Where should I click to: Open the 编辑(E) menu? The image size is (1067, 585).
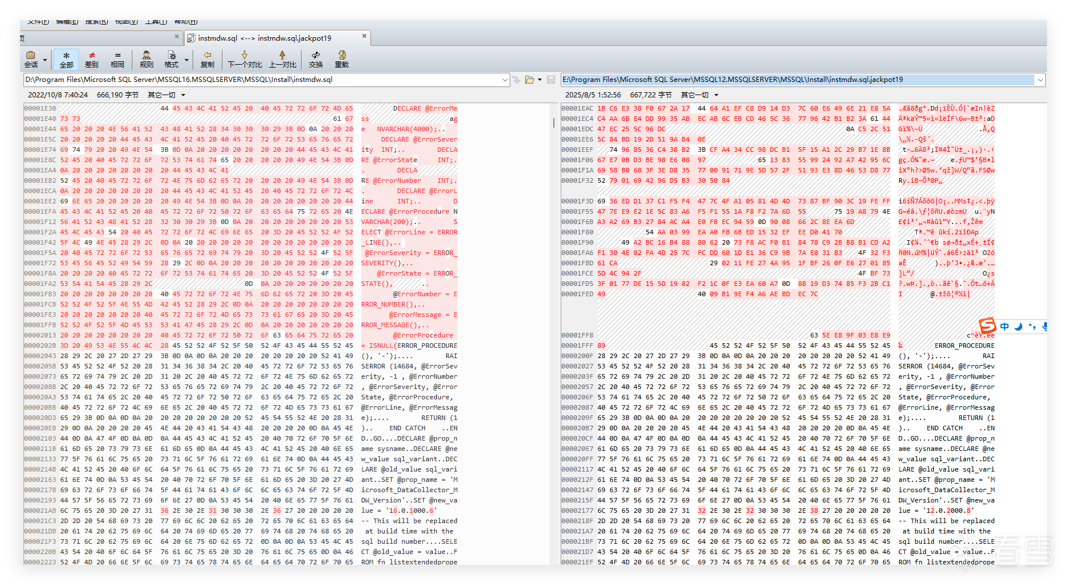click(67, 22)
